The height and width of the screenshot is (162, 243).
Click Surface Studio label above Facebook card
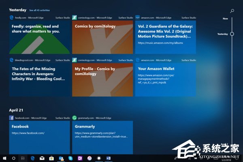click(x=63, y=118)
